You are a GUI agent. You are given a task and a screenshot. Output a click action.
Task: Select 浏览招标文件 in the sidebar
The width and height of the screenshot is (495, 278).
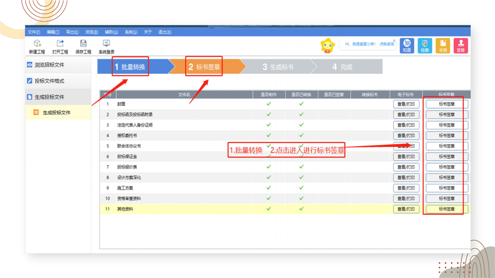49,65
